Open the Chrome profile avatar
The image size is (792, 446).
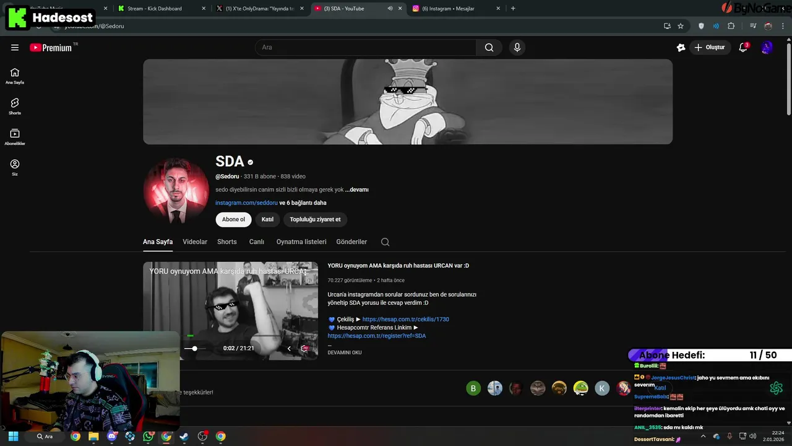[x=768, y=26]
